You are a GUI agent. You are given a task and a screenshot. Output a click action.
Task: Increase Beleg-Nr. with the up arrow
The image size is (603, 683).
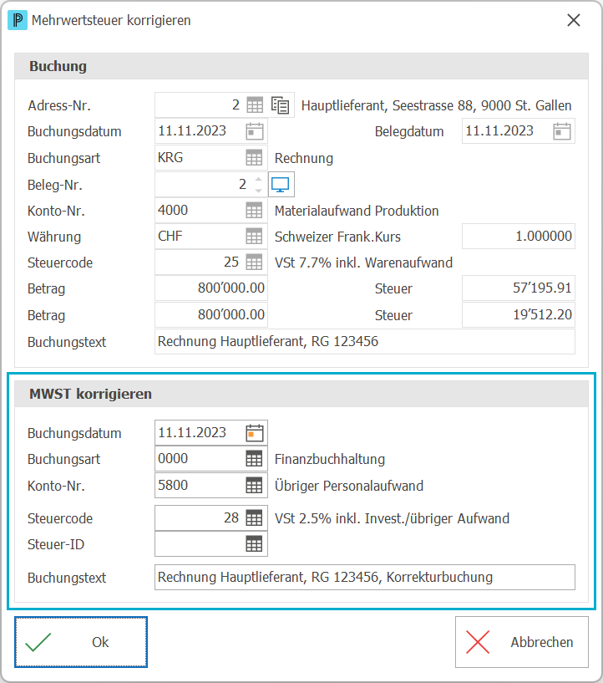coord(258,179)
